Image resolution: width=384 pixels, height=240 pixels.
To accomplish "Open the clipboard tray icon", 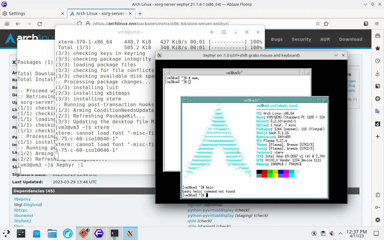I will tap(323, 233).
